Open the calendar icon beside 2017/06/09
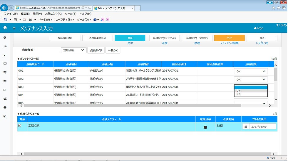Viewport: 288px width, 161px height. 246,127
